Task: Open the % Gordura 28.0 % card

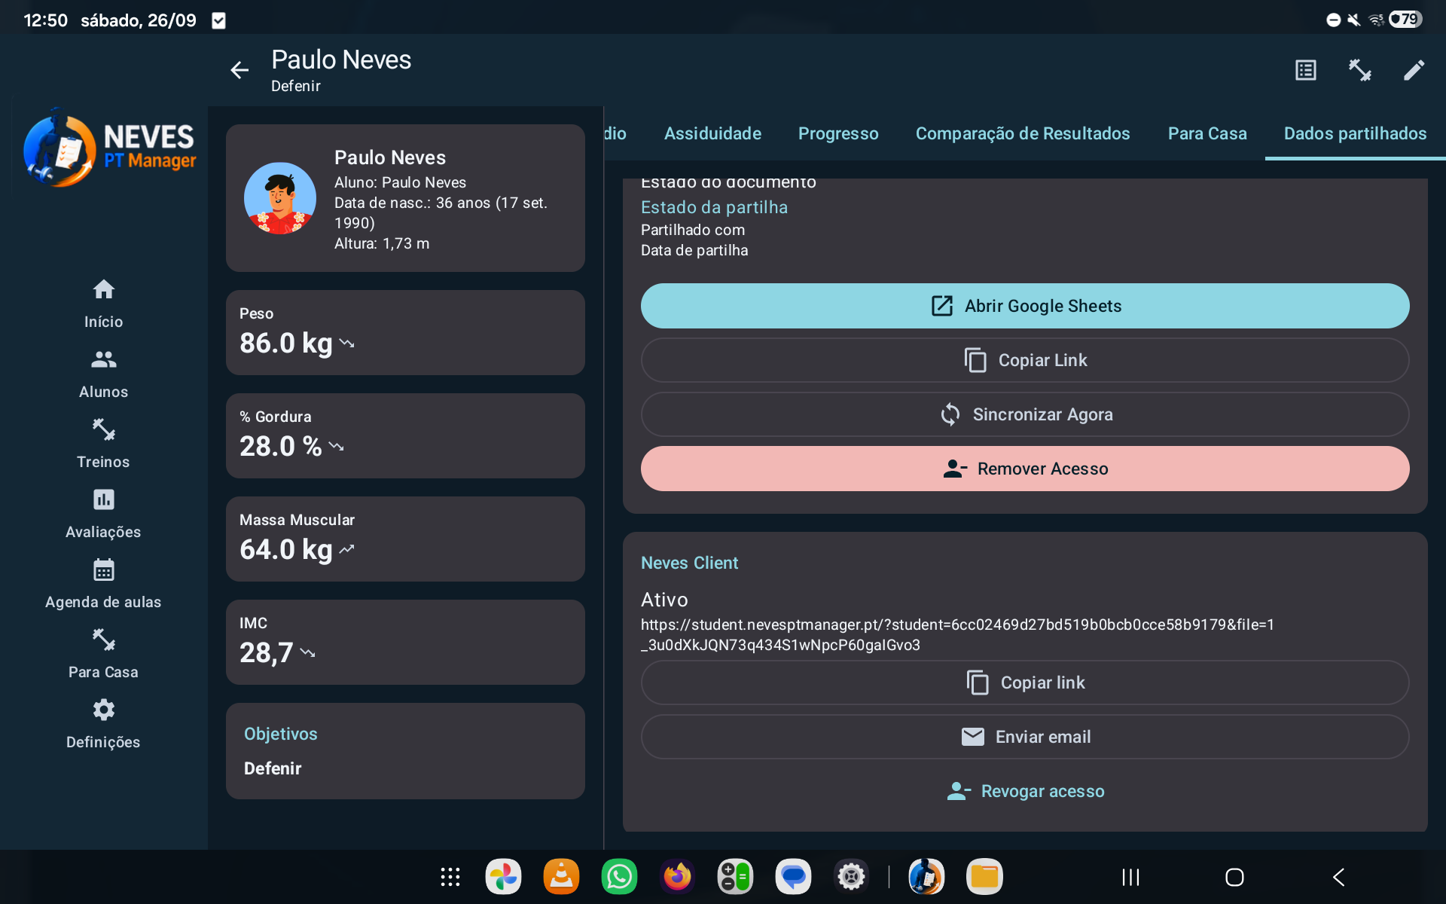Action: [x=405, y=435]
